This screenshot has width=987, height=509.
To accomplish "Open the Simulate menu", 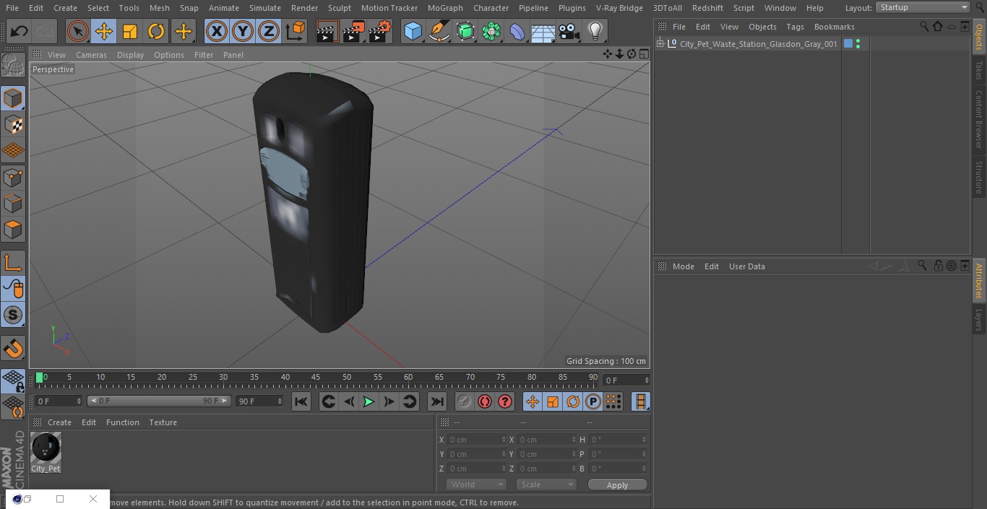I will coord(265,8).
